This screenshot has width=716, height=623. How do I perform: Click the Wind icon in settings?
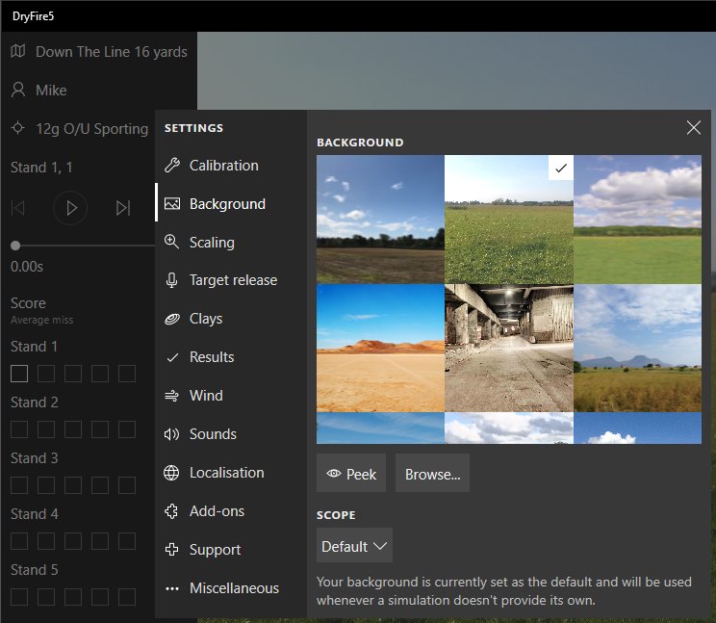[x=172, y=396]
